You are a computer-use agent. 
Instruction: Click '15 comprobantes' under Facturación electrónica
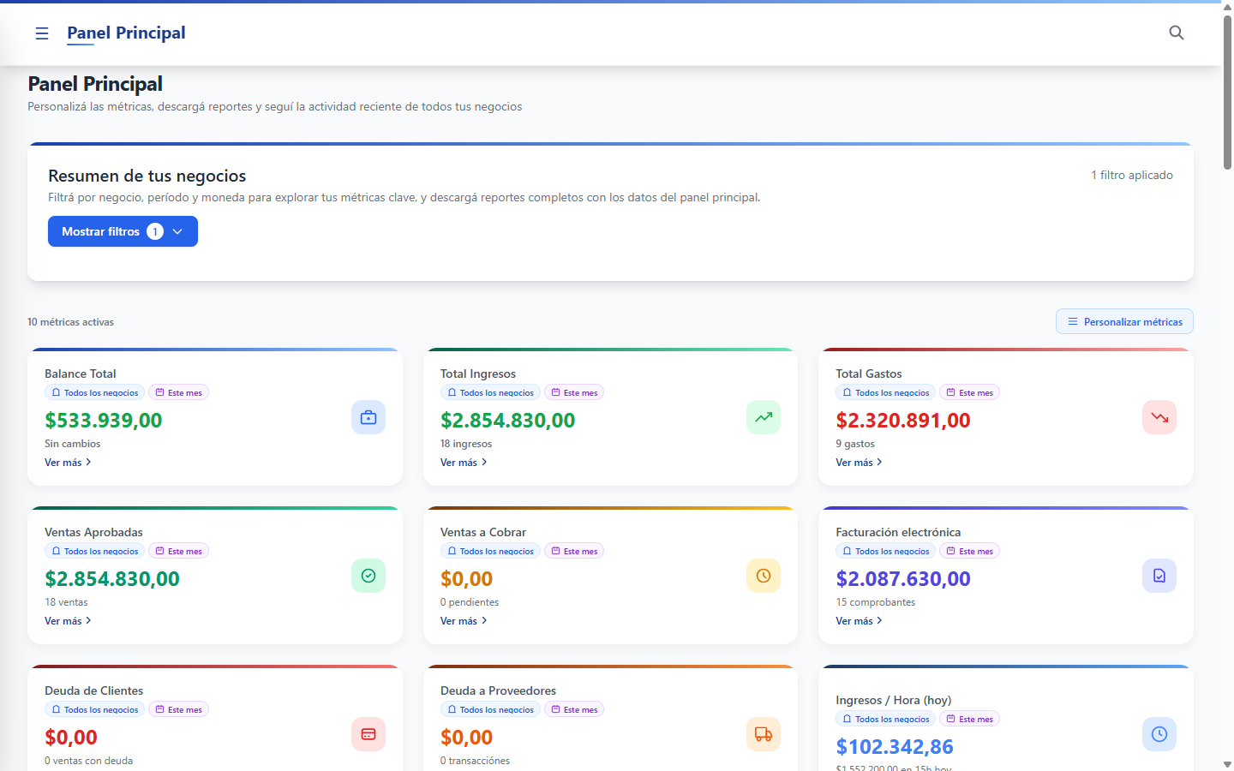(876, 602)
